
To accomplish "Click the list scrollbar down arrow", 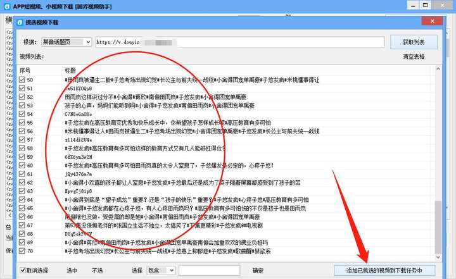I will [x=438, y=257].
